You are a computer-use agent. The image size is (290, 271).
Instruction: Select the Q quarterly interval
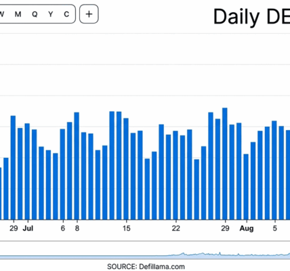pos(35,14)
